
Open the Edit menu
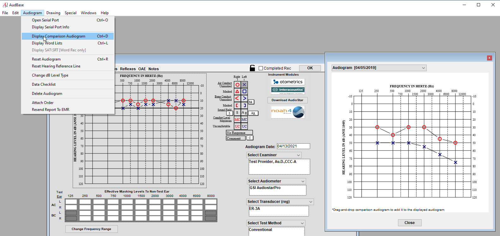15,13
